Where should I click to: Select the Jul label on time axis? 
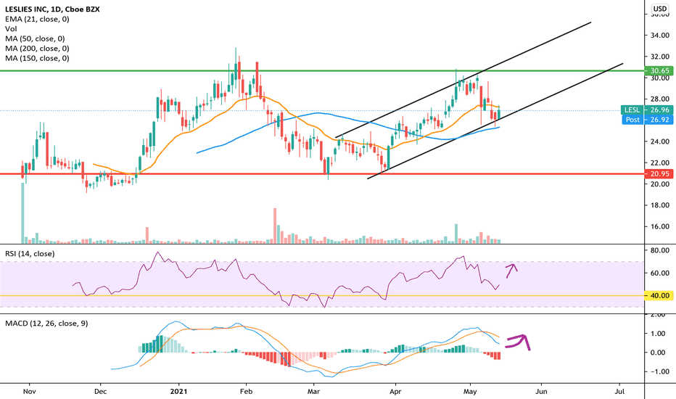(x=619, y=392)
